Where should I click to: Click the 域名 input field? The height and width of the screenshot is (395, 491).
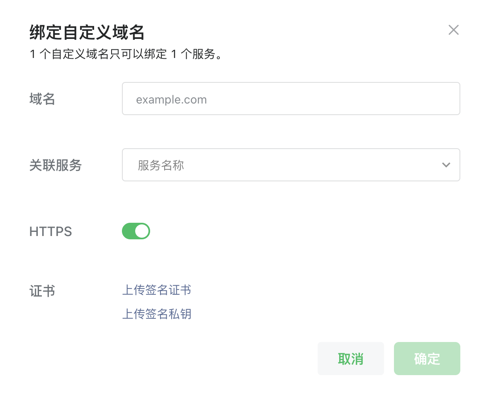click(290, 99)
